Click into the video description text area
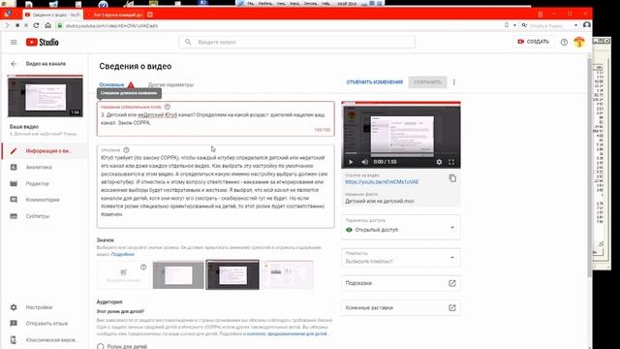The width and height of the screenshot is (620, 349). coord(215,186)
